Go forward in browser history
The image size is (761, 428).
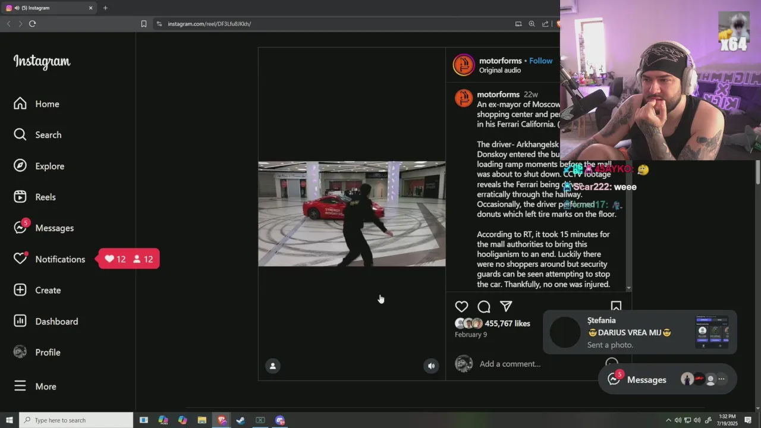tap(20, 24)
